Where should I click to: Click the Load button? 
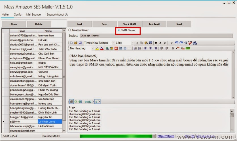pos(79,24)
